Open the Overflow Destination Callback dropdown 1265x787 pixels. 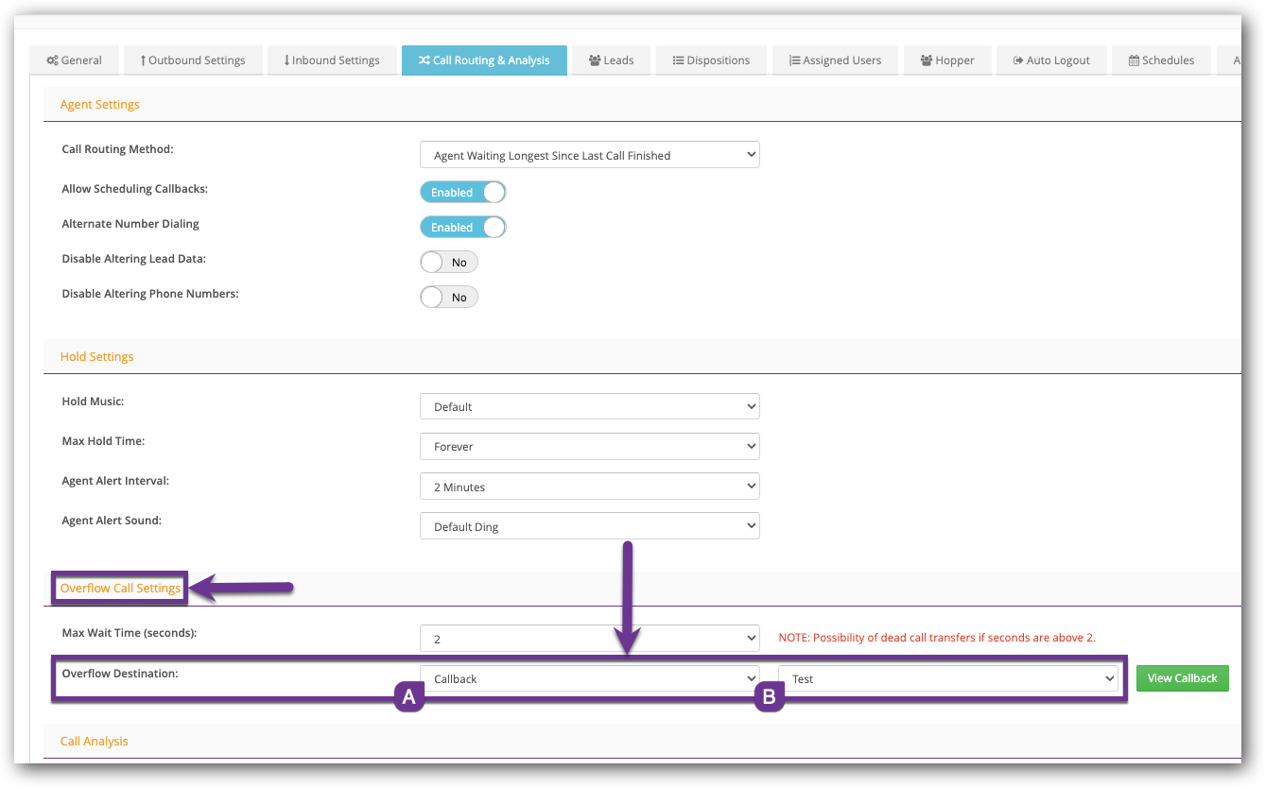coord(589,677)
